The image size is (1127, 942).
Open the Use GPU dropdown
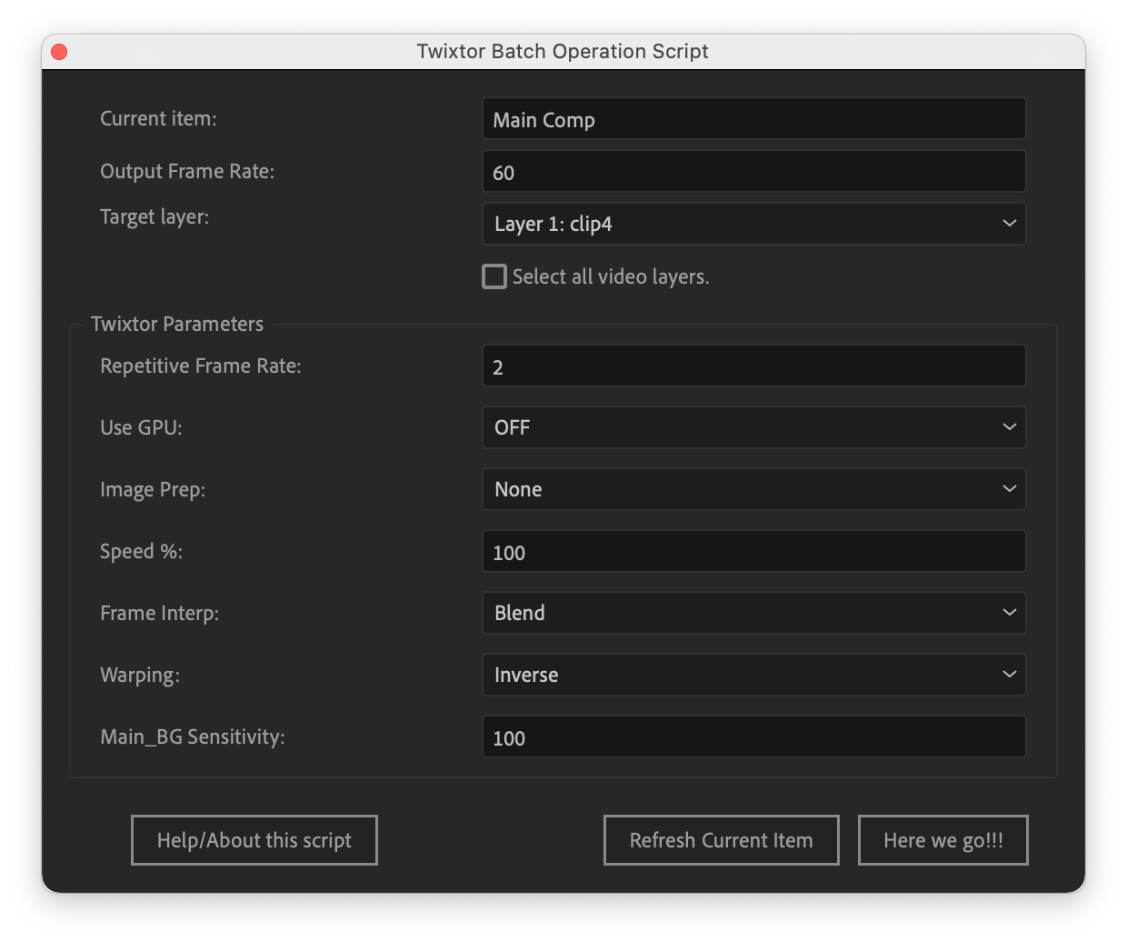pyautogui.click(x=753, y=427)
